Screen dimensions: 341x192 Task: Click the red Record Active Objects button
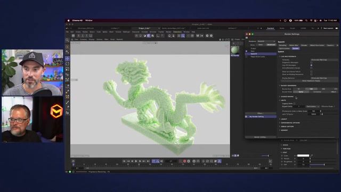tap(184, 161)
